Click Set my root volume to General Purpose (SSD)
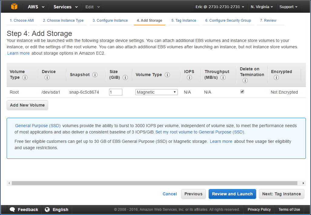This screenshot has width=311, height=215. coord(200,132)
